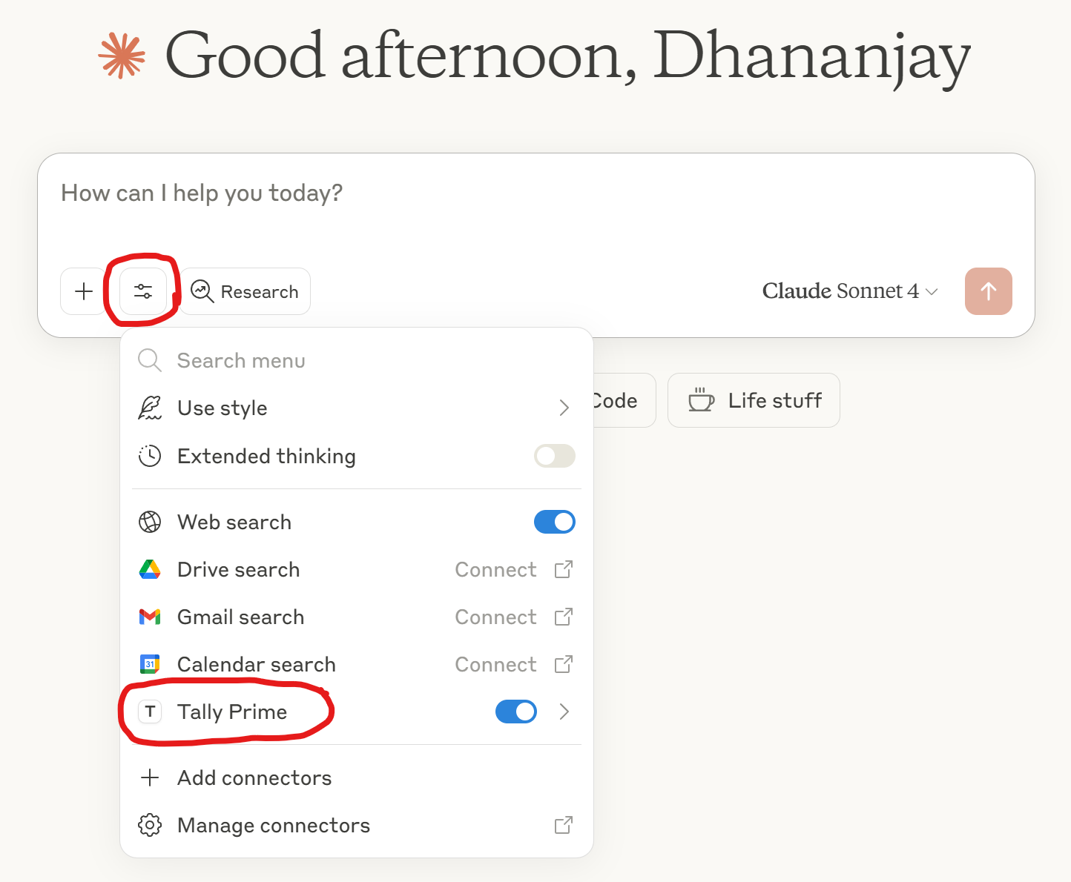Open the Claude Sonnet 4 model dropdown

(850, 291)
